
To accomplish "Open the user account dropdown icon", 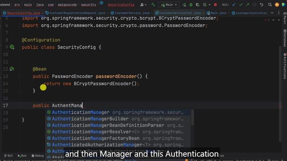I will point(143,5).
